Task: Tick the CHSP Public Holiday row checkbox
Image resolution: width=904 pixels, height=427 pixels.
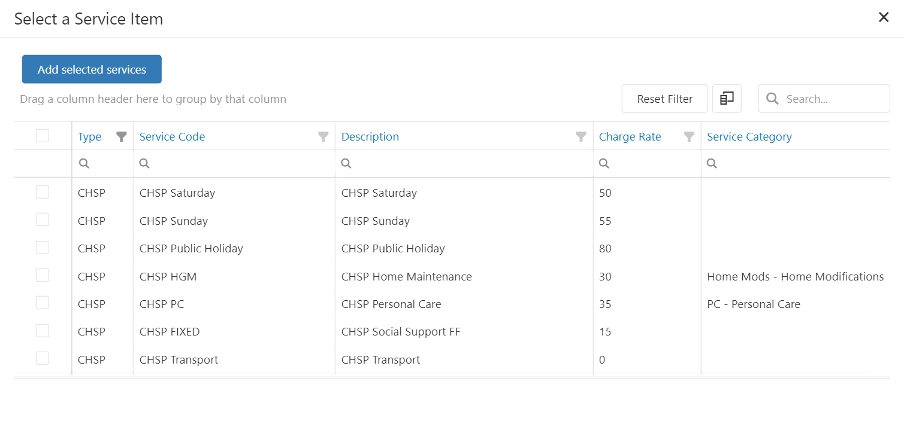Action: coord(43,247)
